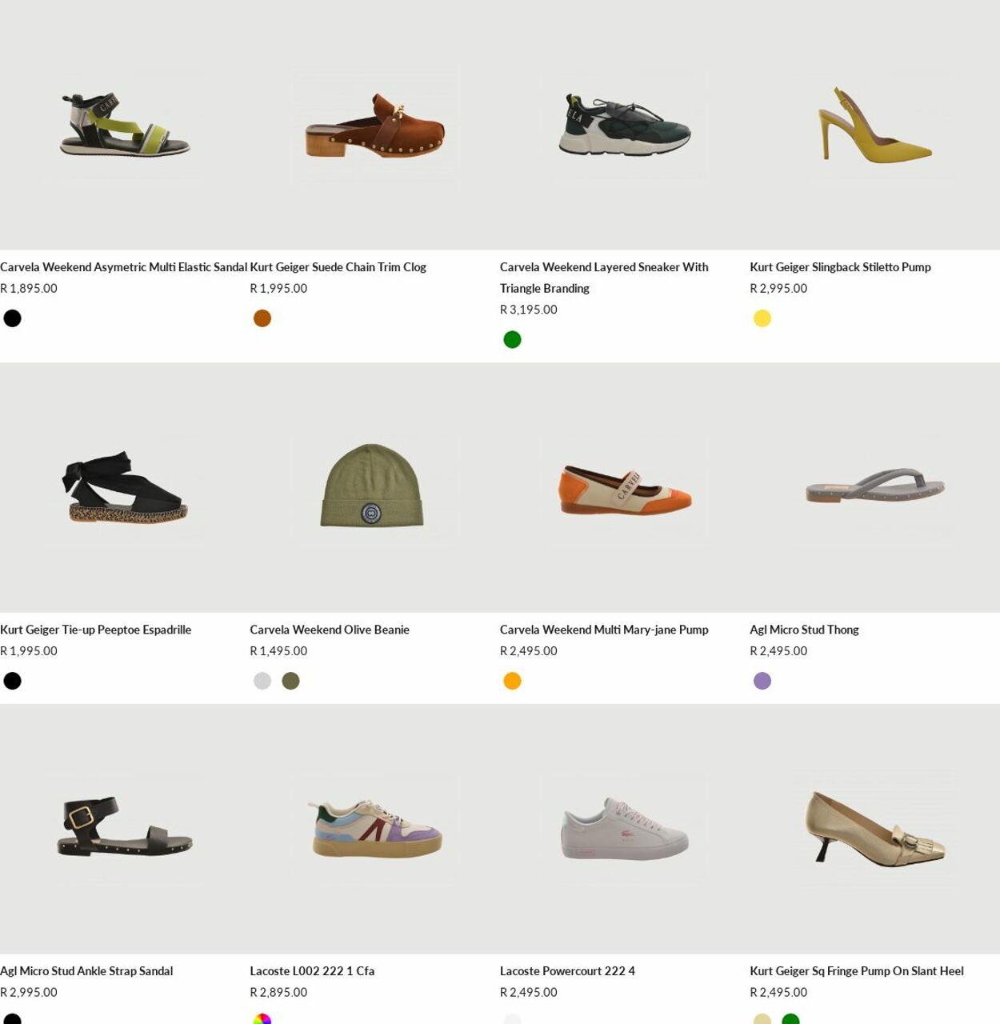The height and width of the screenshot is (1024, 1000).
Task: Open the Kurt Geiger Sq Fringe Pump On Slant Heel link
Action: [x=857, y=971]
